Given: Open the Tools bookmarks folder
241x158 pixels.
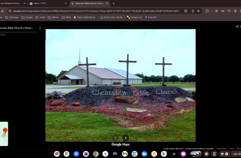Looking at the screenshot, I should point(40,17).
